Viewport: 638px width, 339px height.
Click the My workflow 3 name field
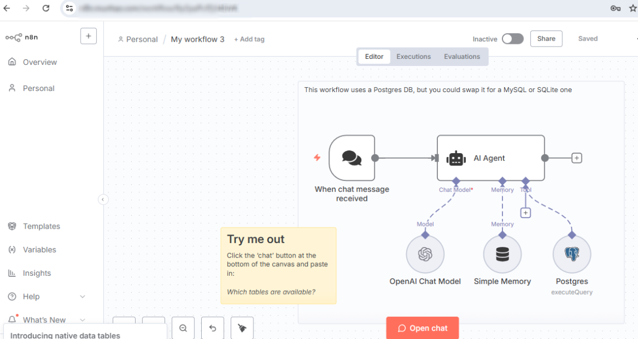point(197,39)
